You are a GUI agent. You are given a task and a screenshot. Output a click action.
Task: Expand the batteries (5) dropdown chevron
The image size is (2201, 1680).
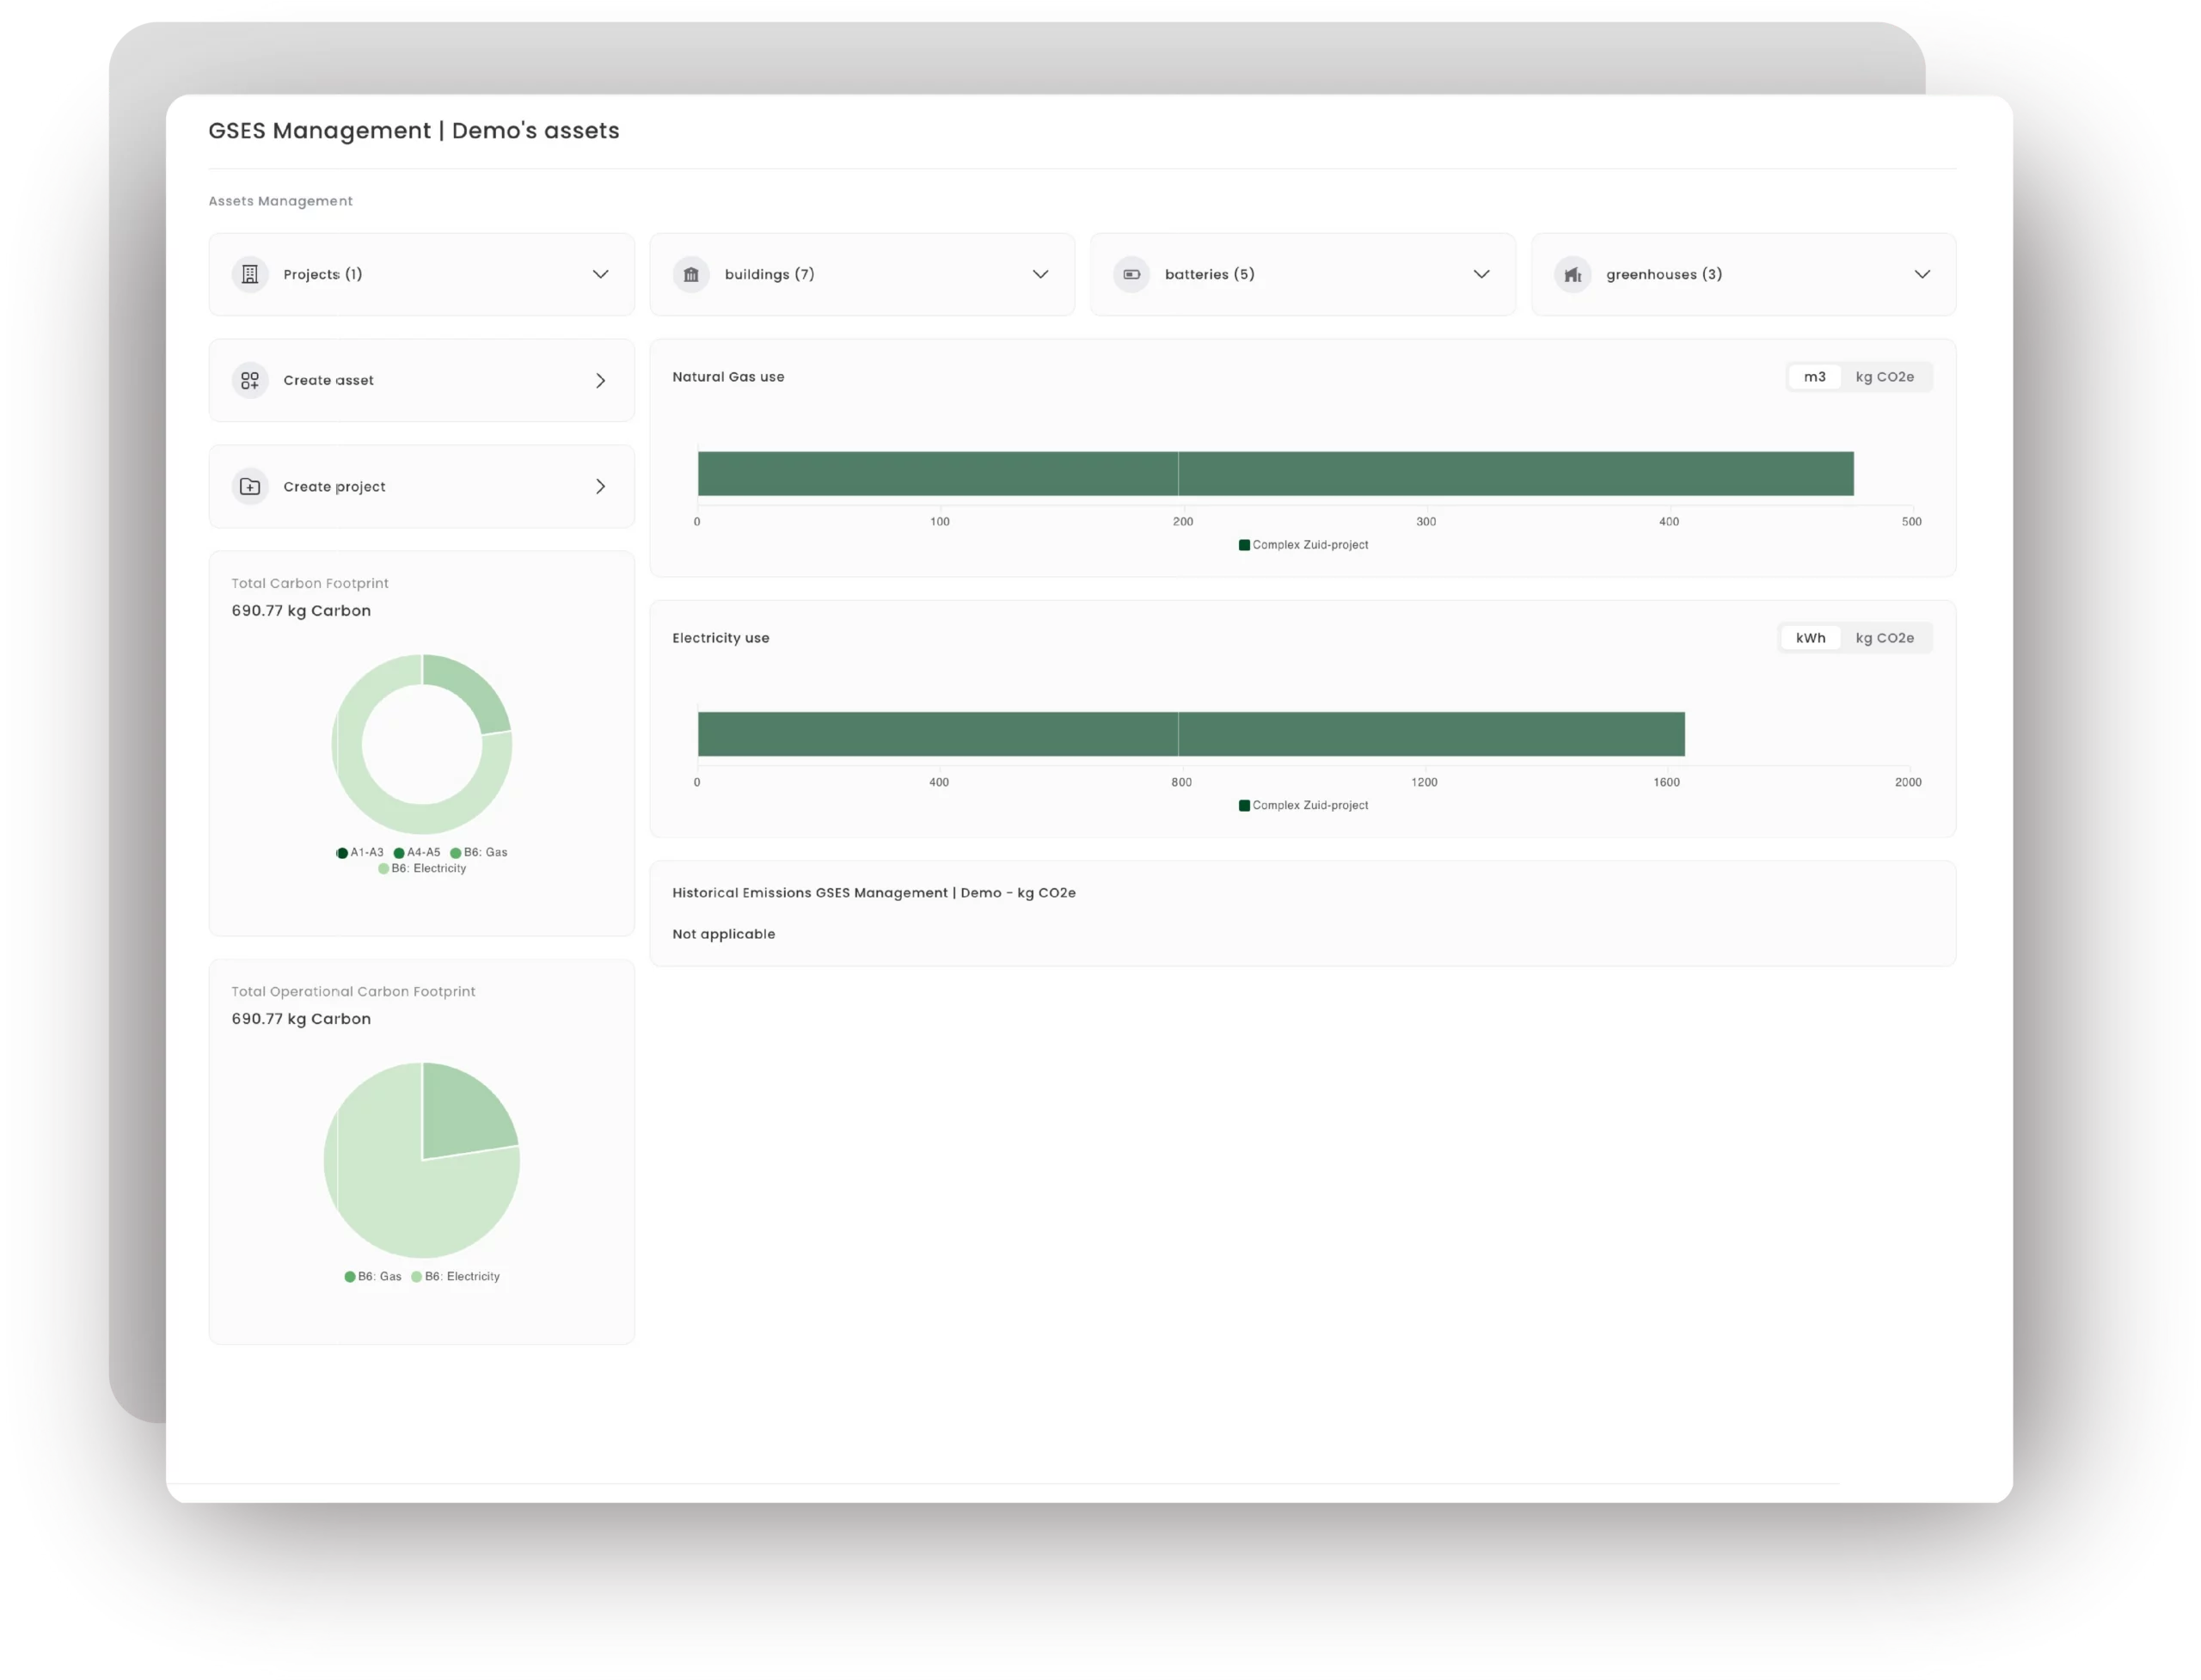[x=1481, y=274]
